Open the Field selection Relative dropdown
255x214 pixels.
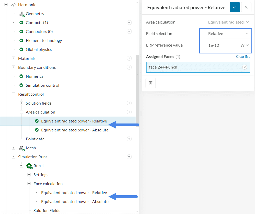(x=228, y=33)
